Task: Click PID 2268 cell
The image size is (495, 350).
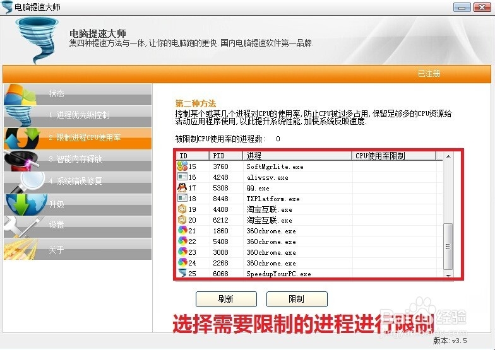Action: click(220, 263)
